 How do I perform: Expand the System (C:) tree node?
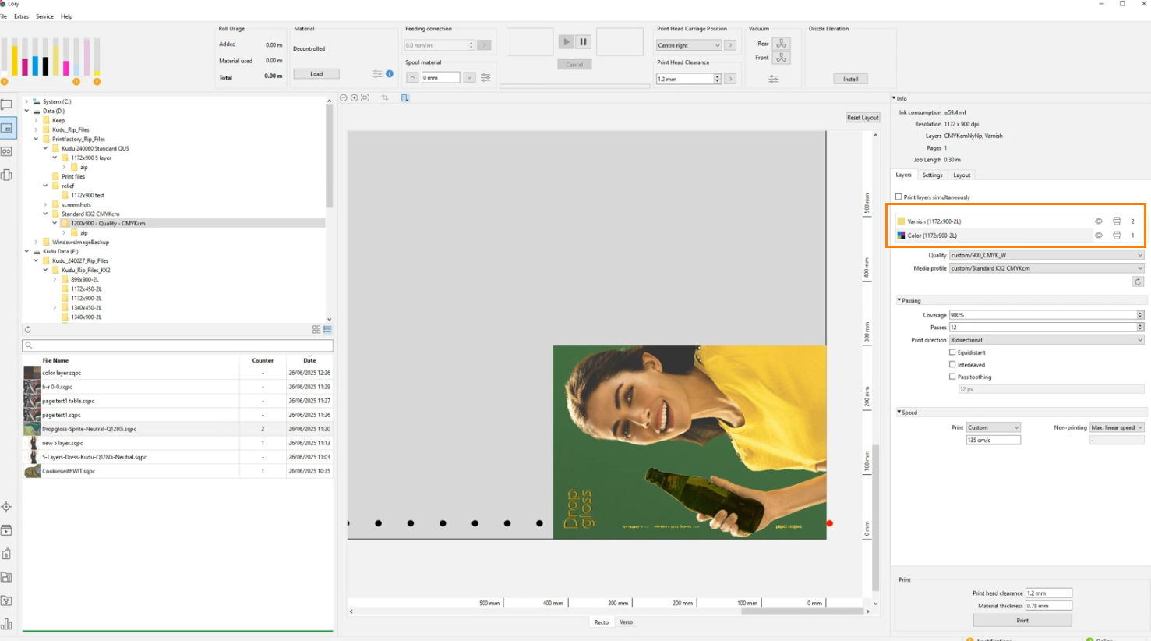tap(26, 101)
